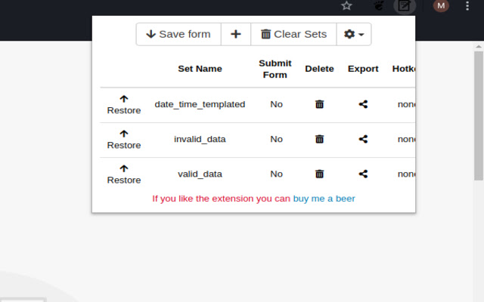The height and width of the screenshot is (302, 484).
Task: Toggle Submit Form 'No' for valid_data
Action: click(276, 174)
